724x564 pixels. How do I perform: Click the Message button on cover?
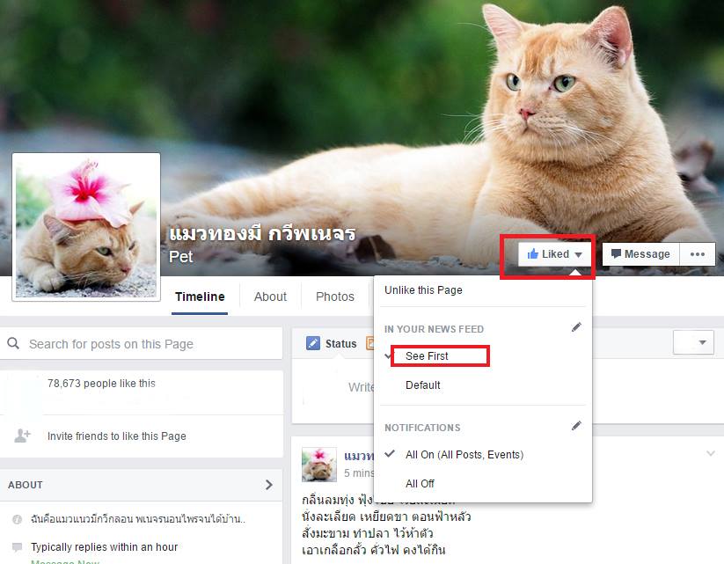point(640,254)
